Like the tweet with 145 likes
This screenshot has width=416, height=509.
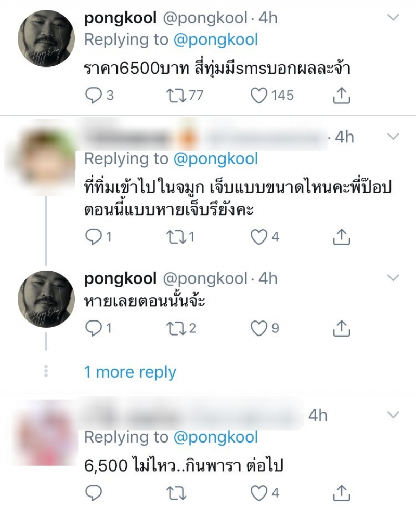(258, 95)
